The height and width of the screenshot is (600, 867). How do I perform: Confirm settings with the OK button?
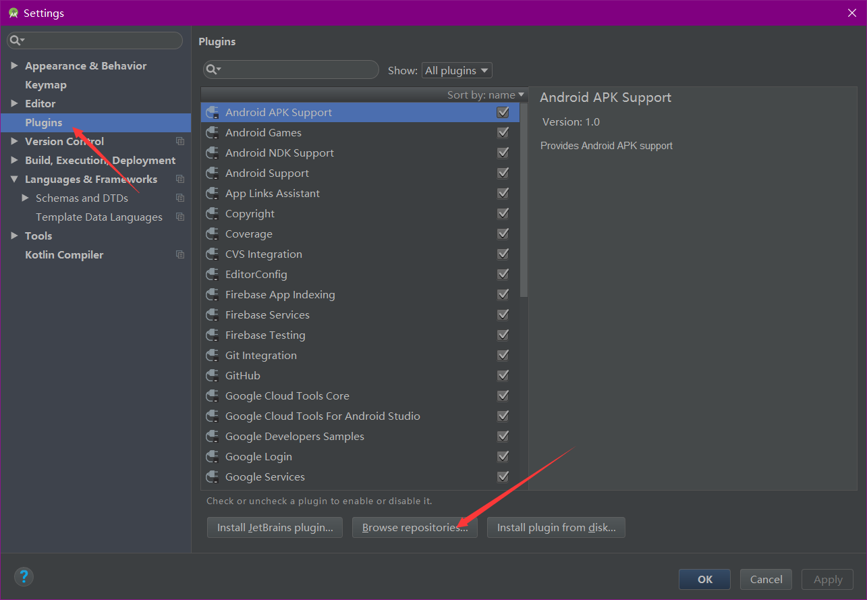[705, 579]
